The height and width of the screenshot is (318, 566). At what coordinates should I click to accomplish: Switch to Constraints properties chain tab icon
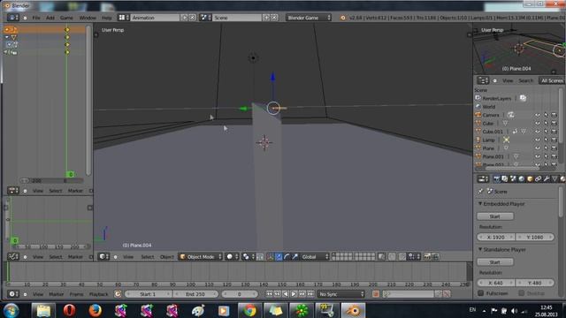click(x=539, y=178)
